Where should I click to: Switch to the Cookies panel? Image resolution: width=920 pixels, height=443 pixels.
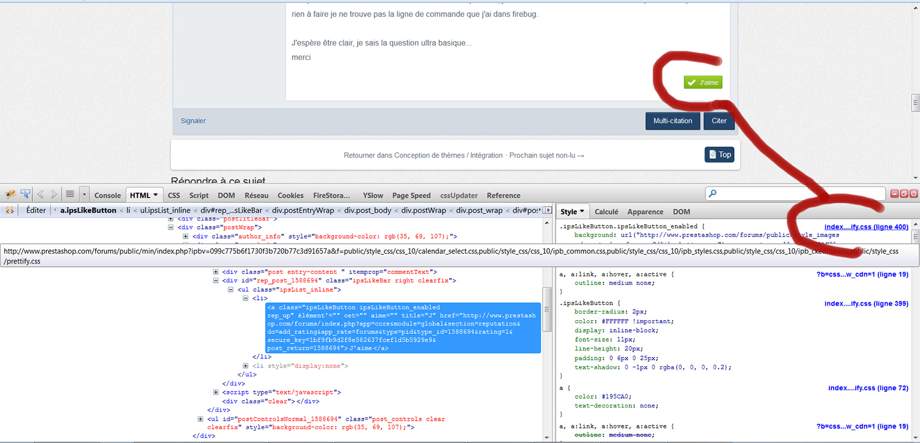[291, 195]
